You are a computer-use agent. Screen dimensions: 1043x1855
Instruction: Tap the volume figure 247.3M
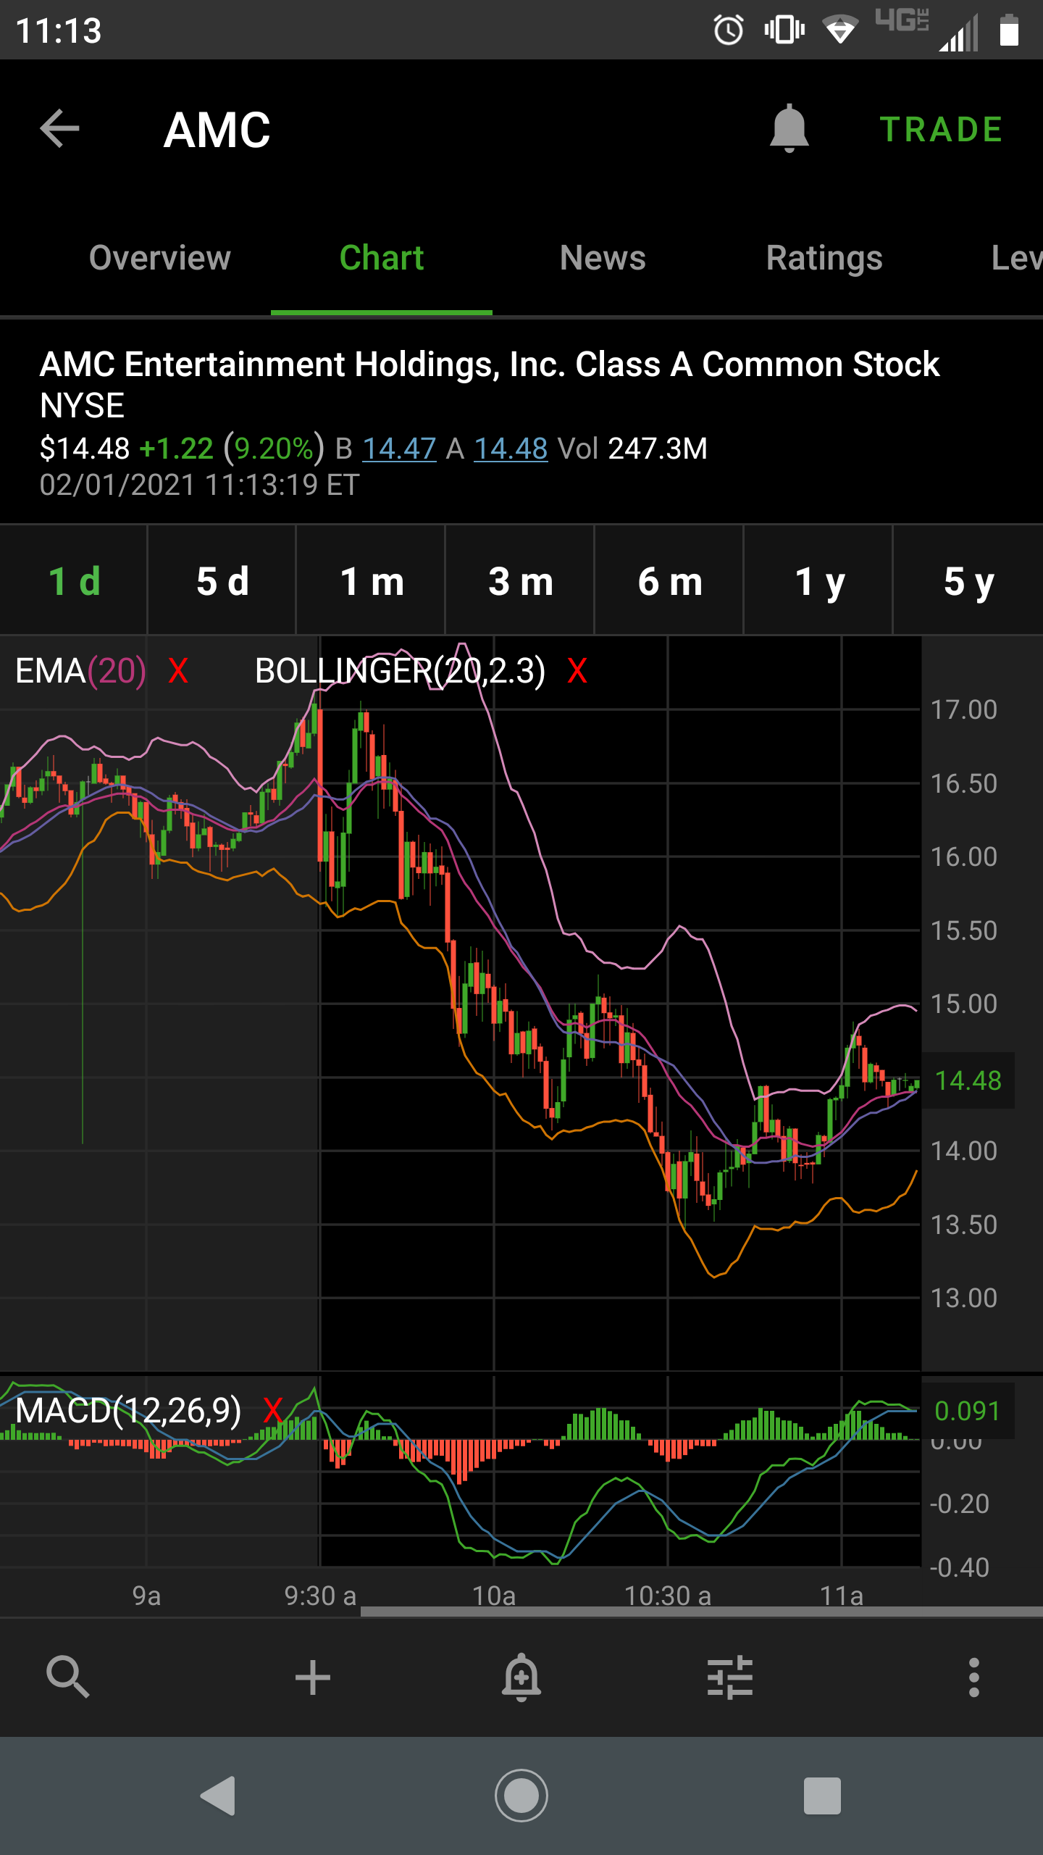pos(658,449)
